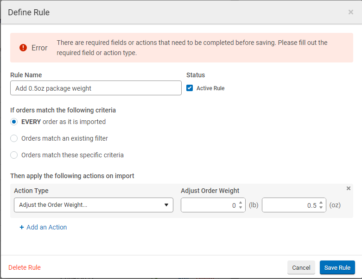Open the Action Type dropdown

pyautogui.click(x=93, y=205)
